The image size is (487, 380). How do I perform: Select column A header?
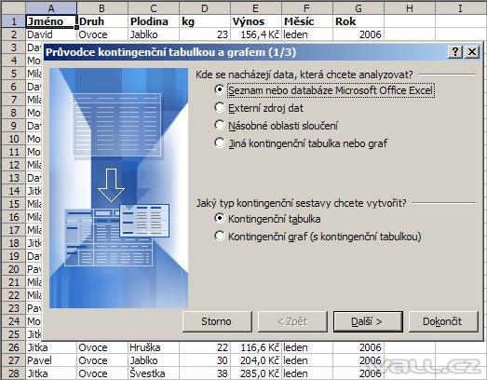51,8
